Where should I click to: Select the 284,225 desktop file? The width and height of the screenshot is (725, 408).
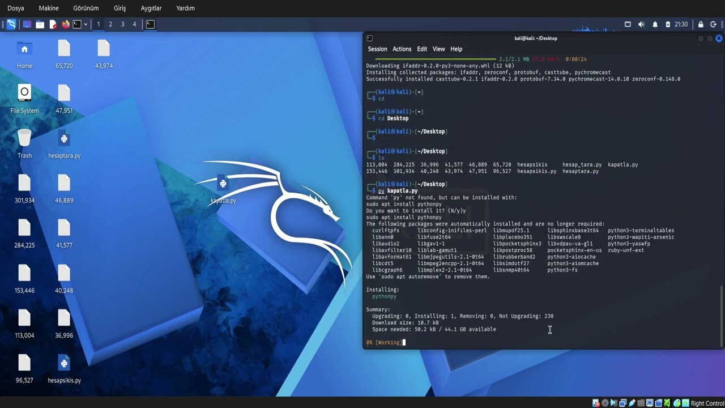point(24,234)
